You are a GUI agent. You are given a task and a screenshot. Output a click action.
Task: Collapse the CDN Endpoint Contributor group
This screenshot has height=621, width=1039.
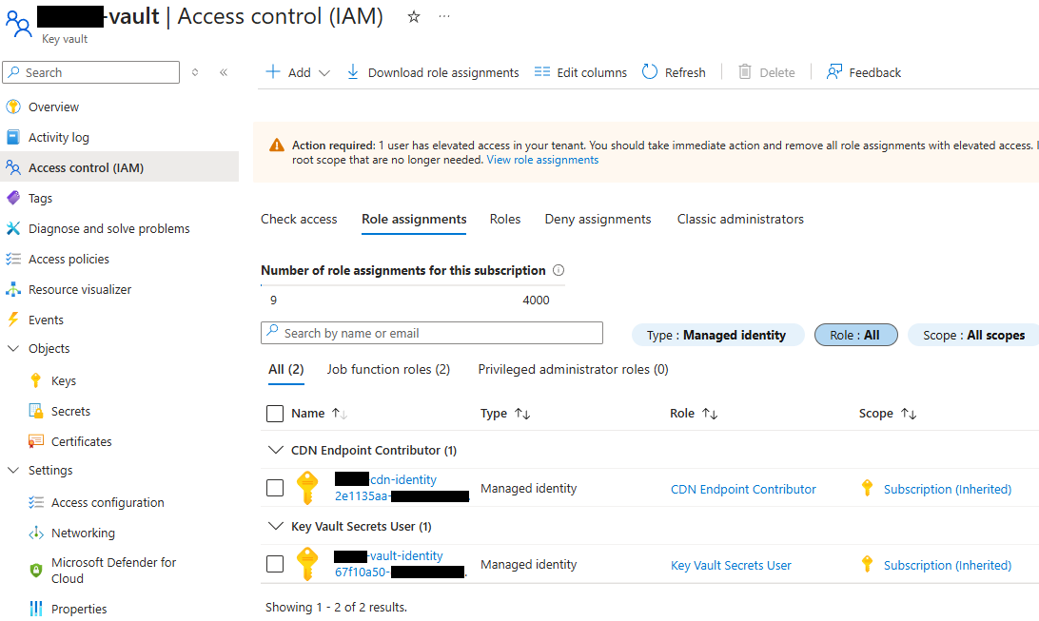tap(276, 450)
